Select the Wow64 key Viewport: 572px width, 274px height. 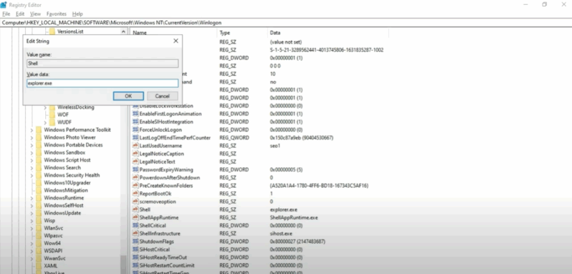click(52, 243)
